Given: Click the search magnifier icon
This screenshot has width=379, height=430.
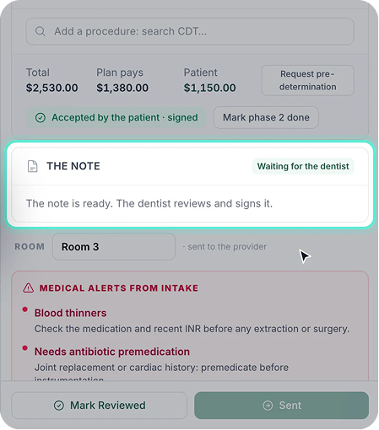Looking at the screenshot, I should click(41, 31).
